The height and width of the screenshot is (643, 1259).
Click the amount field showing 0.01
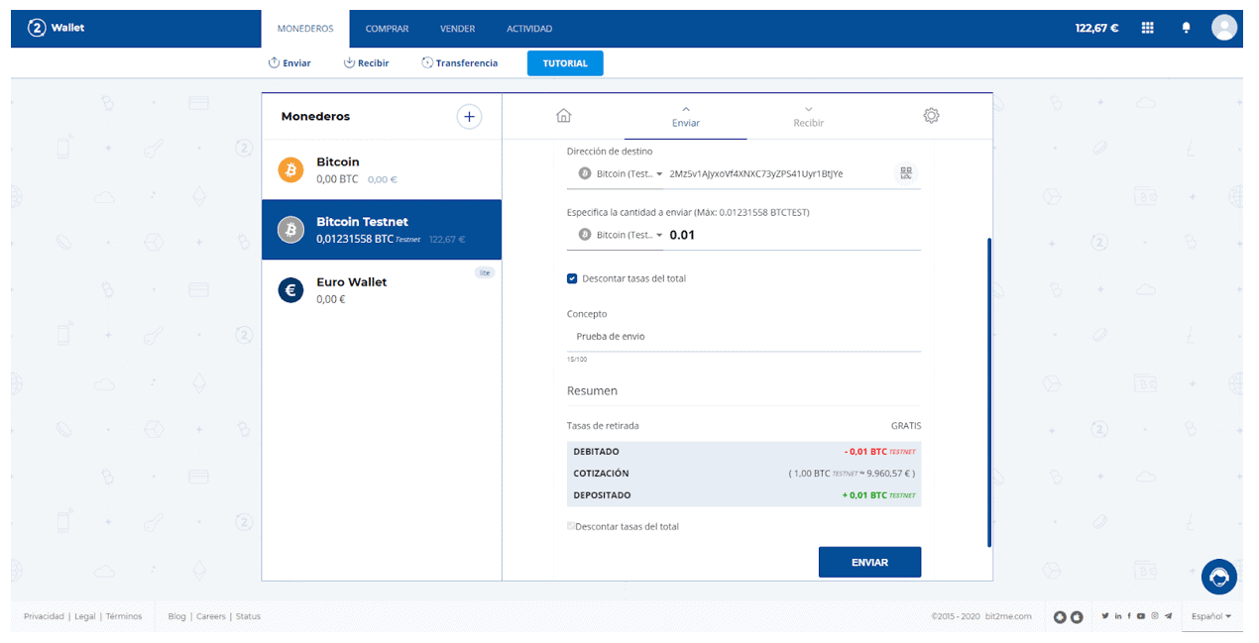(794, 235)
